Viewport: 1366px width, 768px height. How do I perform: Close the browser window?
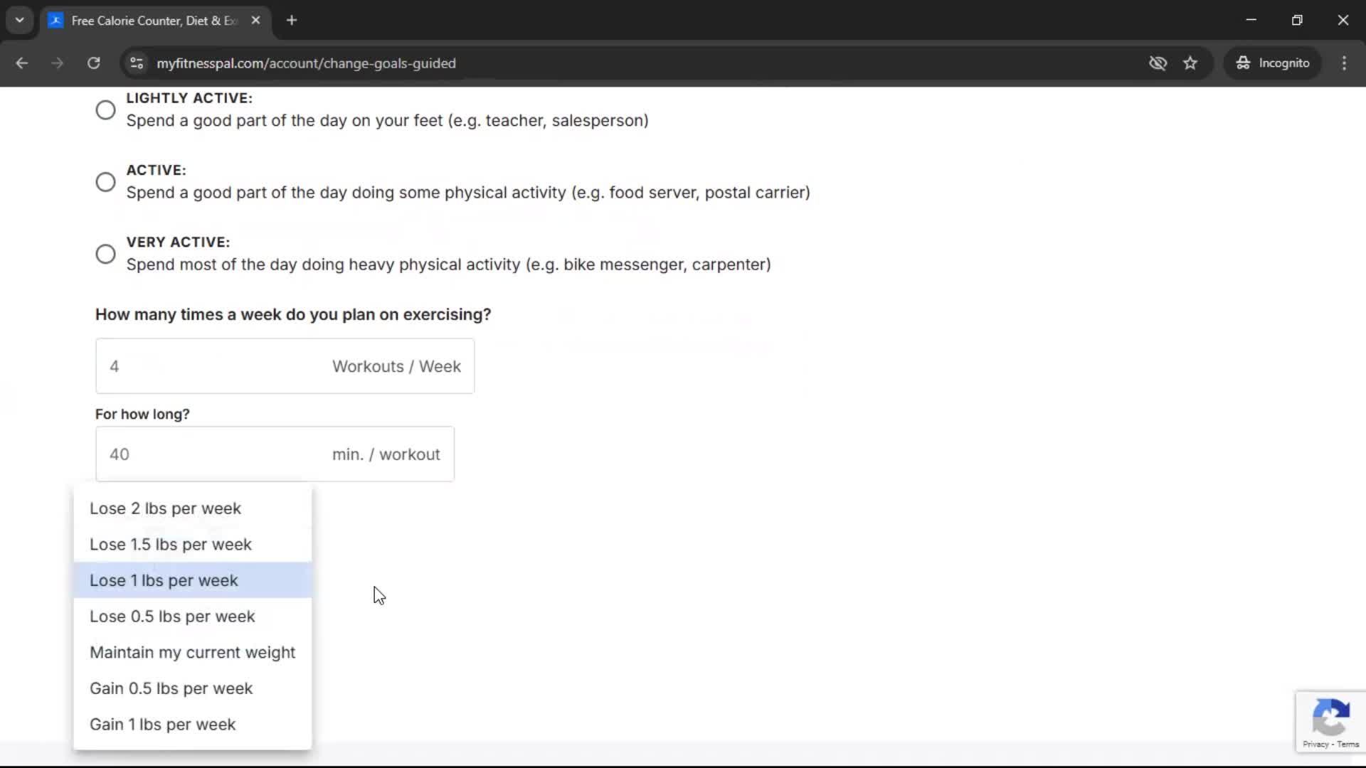click(x=1343, y=21)
